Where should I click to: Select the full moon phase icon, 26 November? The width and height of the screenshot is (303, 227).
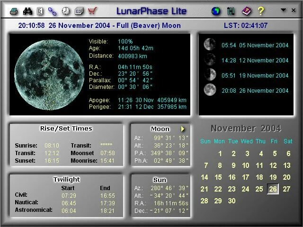[210, 90]
